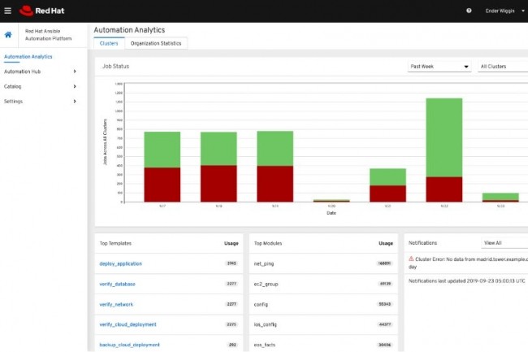
Task: Open the Ender Wiggin user menu
Action: [504, 11]
